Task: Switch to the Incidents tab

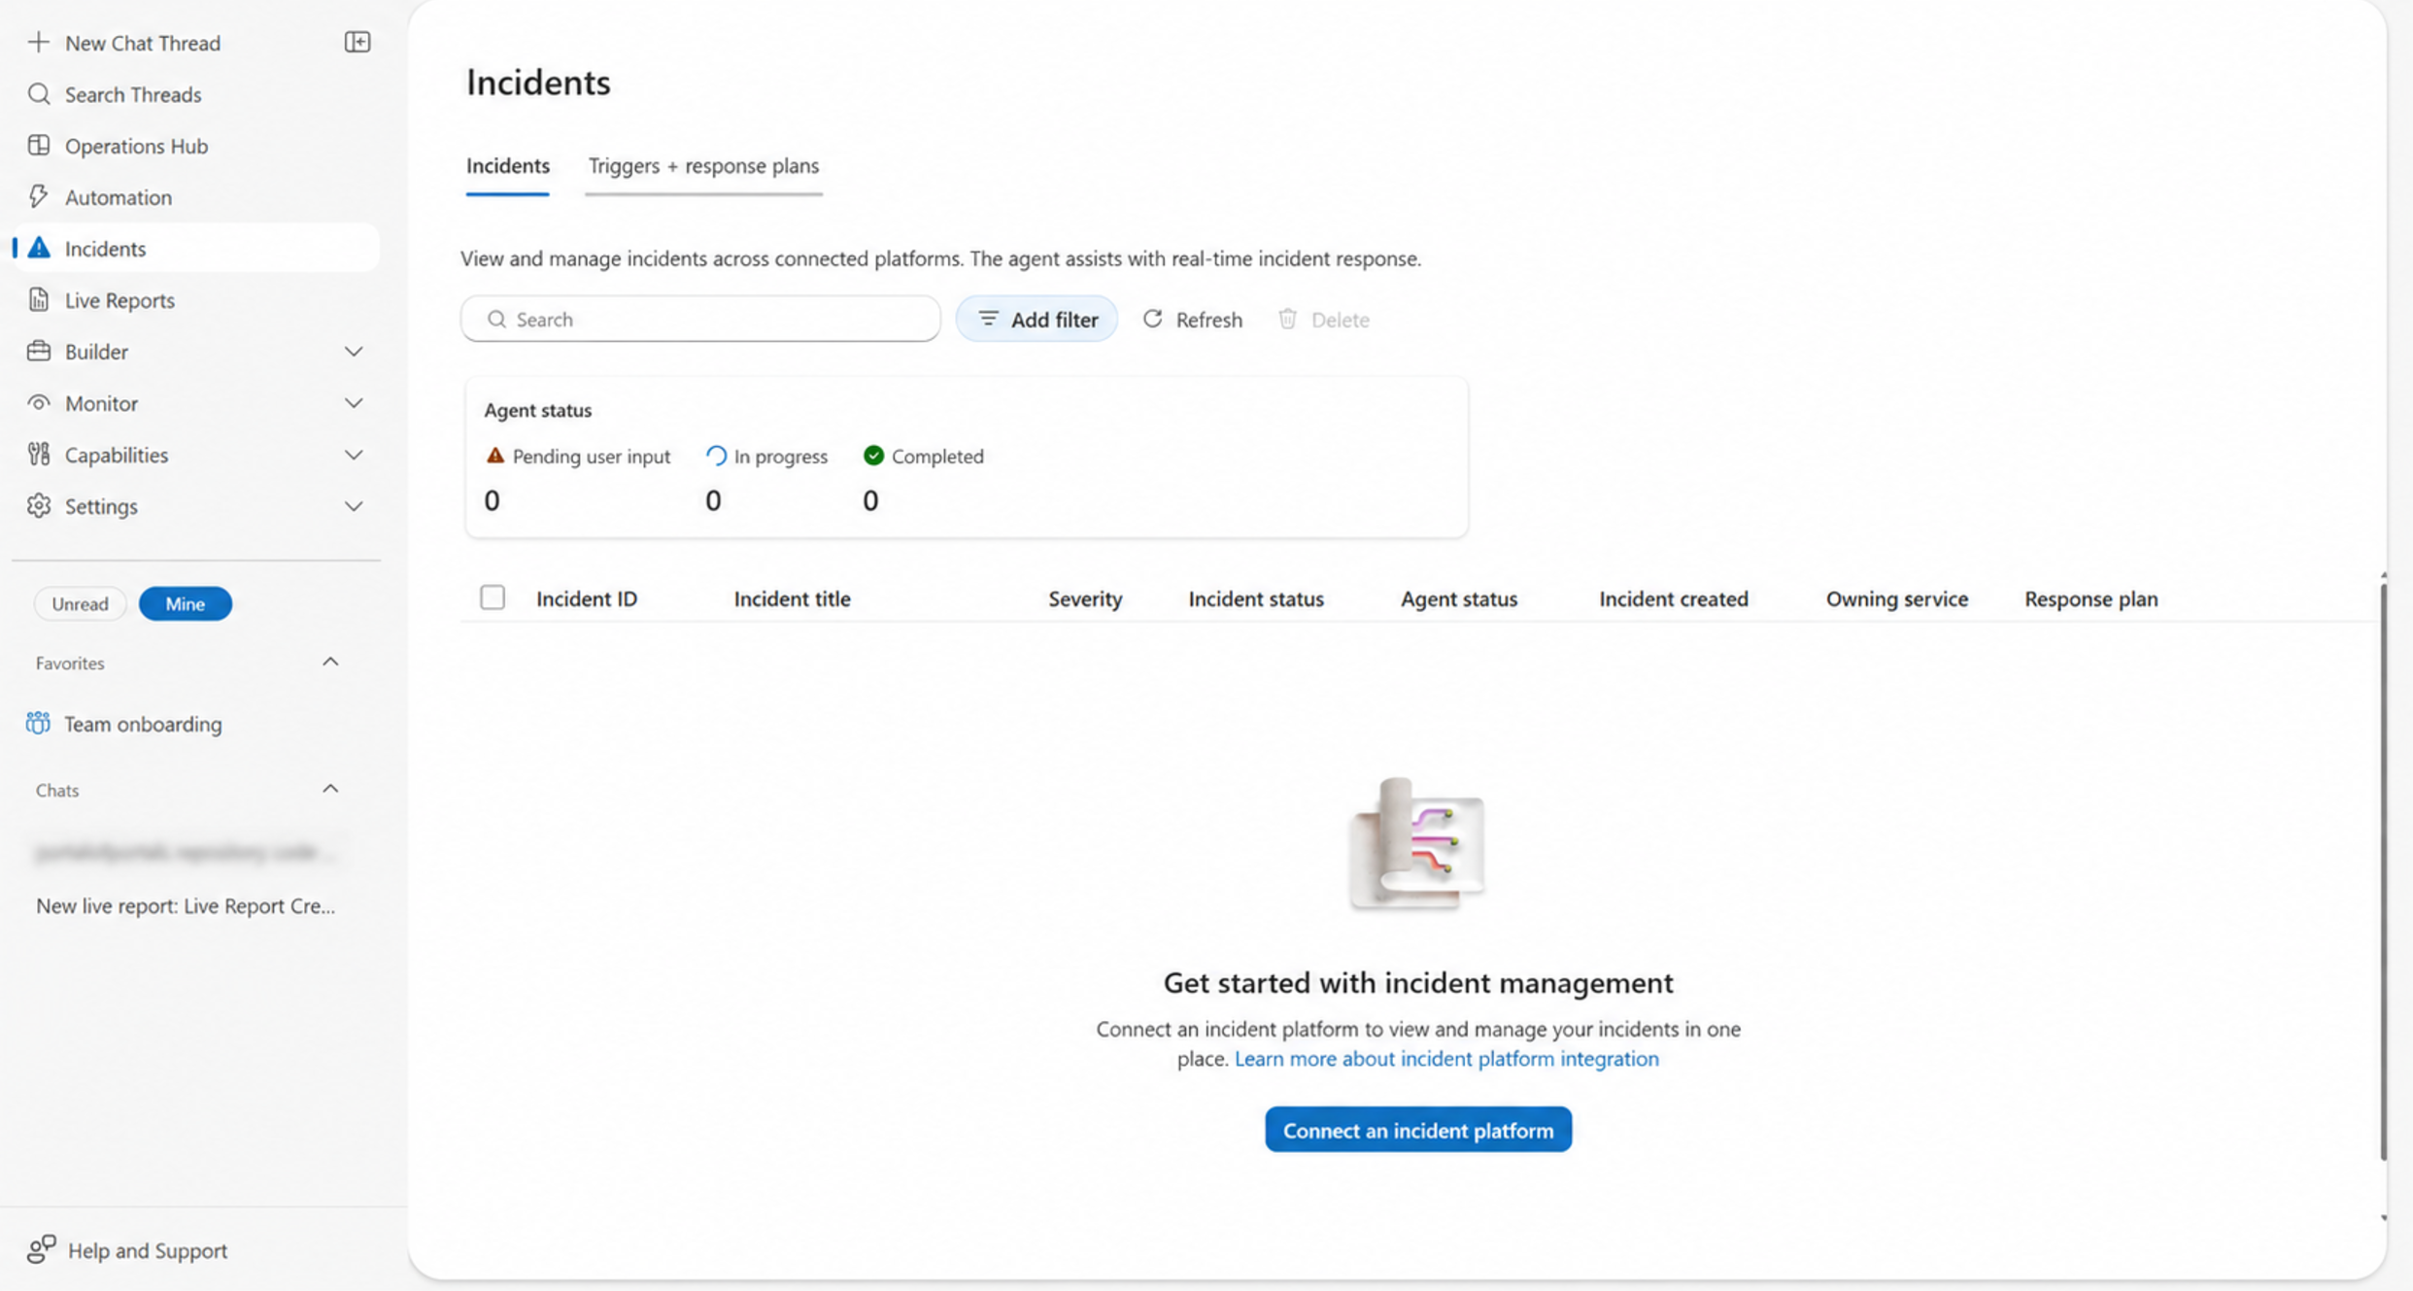Action: [507, 166]
